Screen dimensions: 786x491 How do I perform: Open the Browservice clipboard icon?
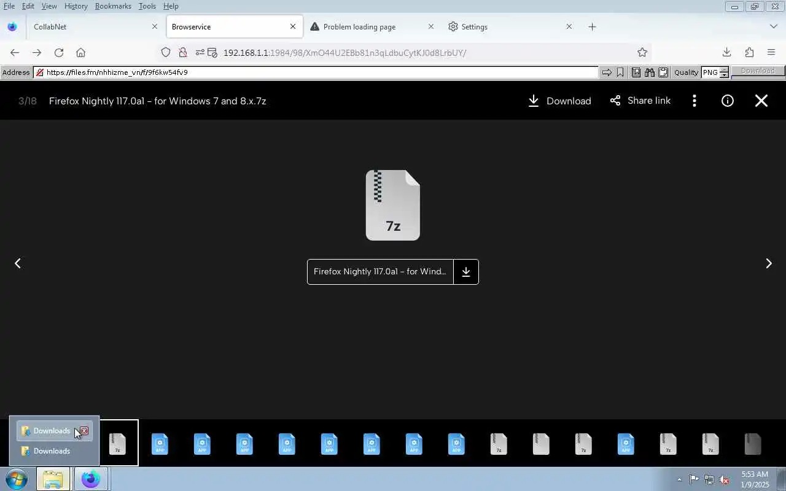tap(663, 72)
